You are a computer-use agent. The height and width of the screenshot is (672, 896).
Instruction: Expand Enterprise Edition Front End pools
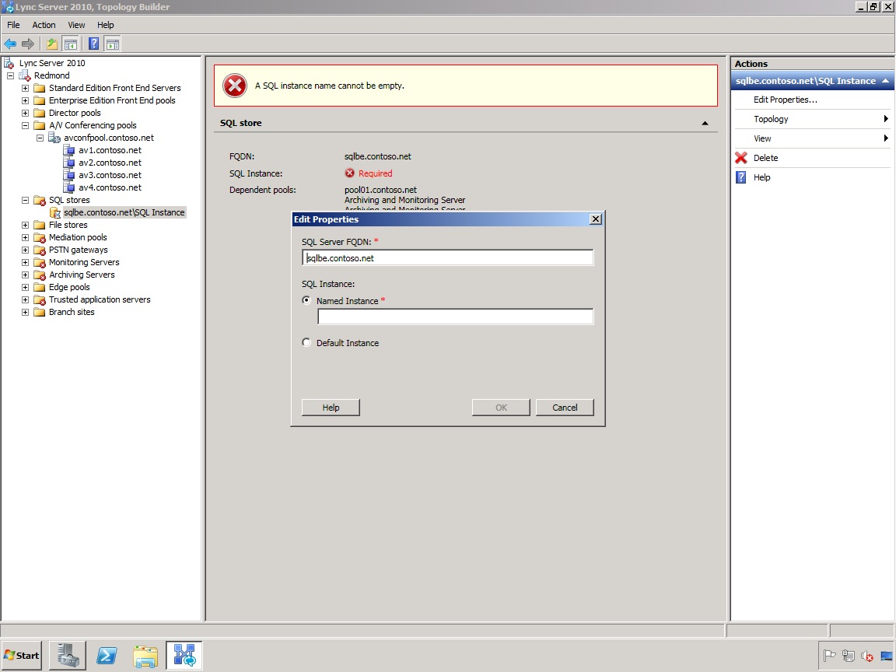click(x=25, y=100)
